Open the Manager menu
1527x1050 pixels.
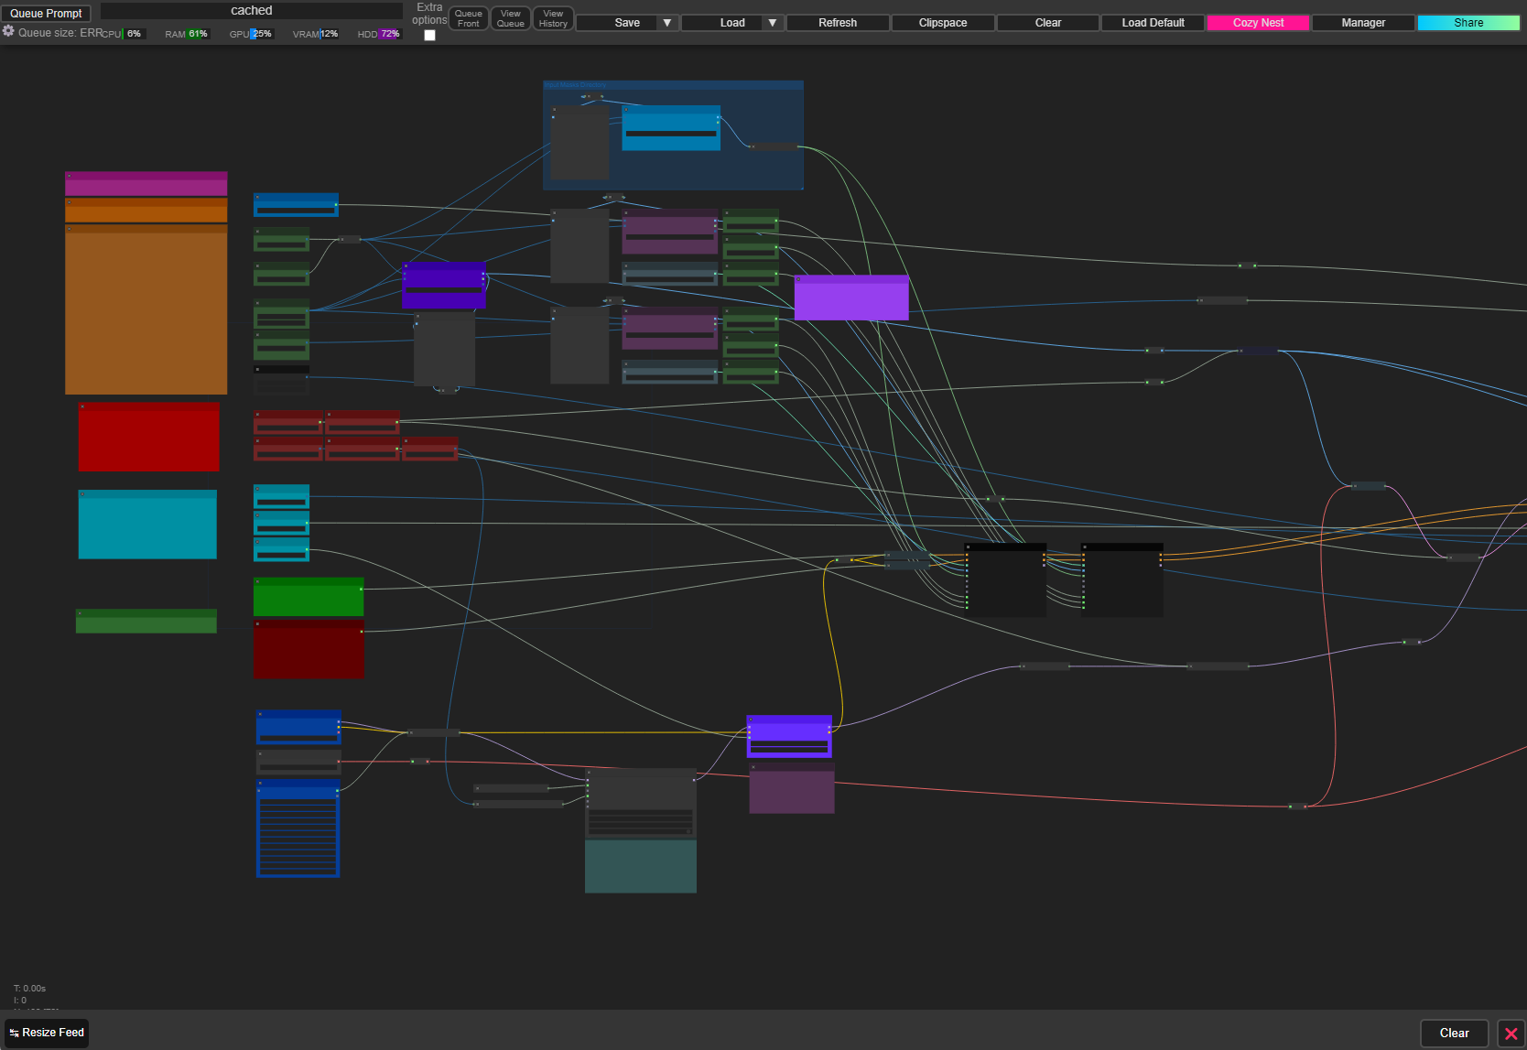point(1363,23)
